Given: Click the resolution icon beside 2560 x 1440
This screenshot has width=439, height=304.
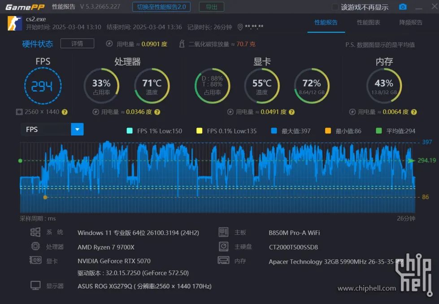Looking at the screenshot, I should (x=19, y=112).
